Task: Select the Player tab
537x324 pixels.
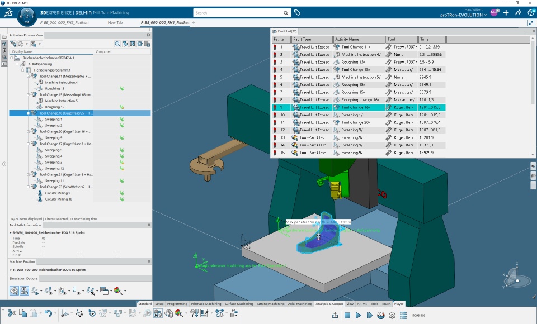Action: point(399,304)
